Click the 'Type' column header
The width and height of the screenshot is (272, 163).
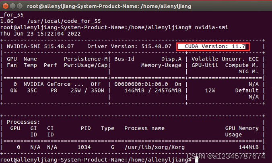point(107,129)
